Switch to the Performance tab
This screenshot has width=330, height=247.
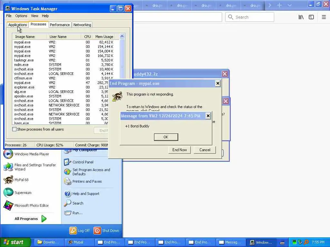click(x=60, y=25)
